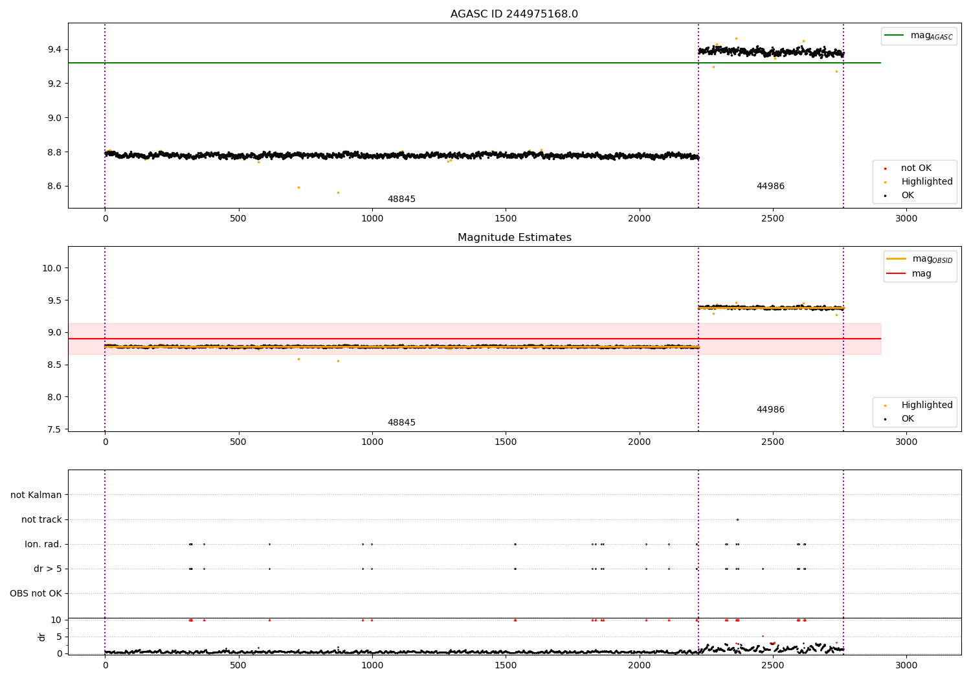Click the 8.0 y-axis tick label
Screen dimensions: 971x680
[x=54, y=397]
